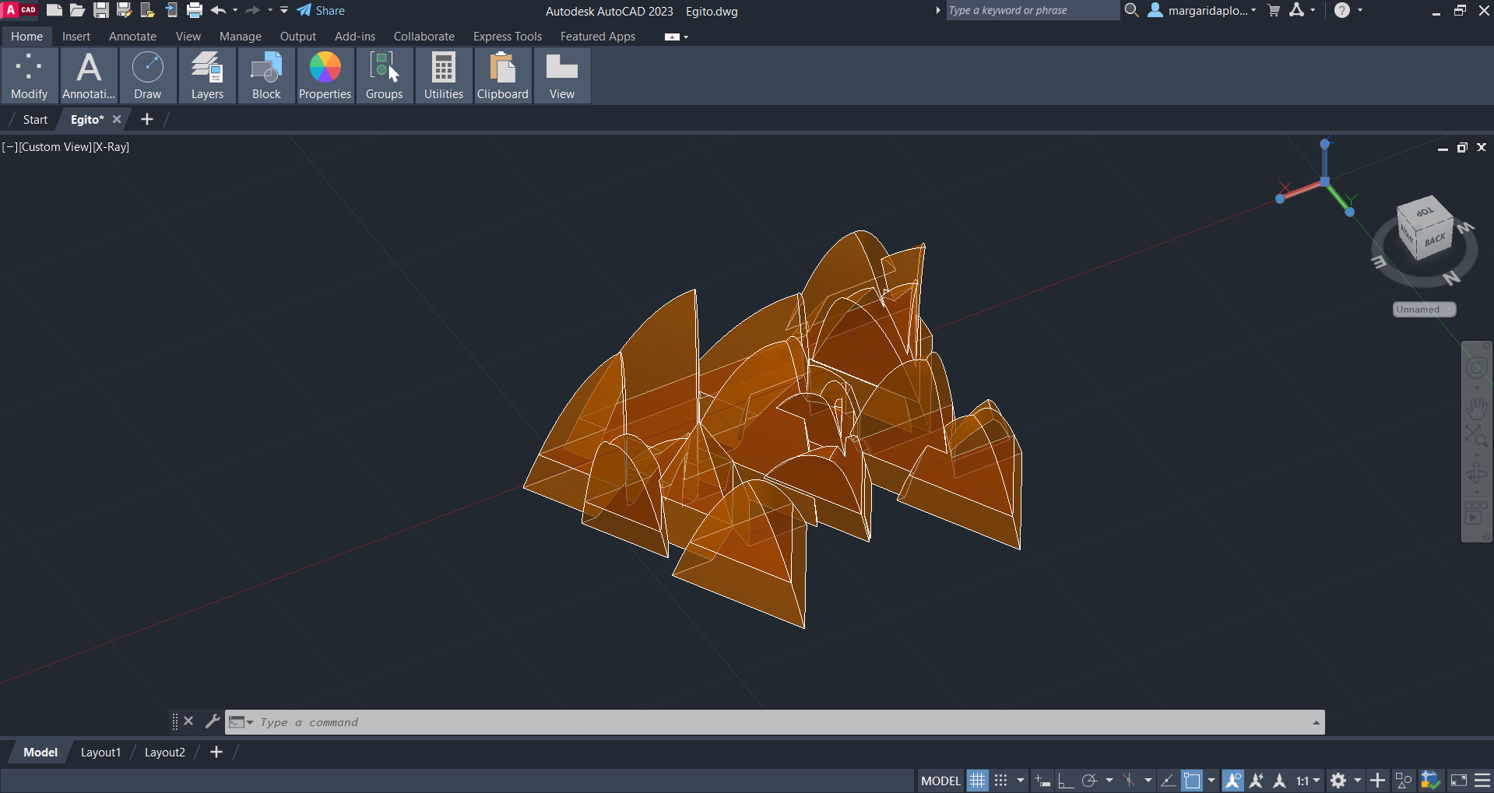This screenshot has width=1494, height=793.
Task: Switch to the Annotate ribbon tab
Action: click(x=132, y=37)
